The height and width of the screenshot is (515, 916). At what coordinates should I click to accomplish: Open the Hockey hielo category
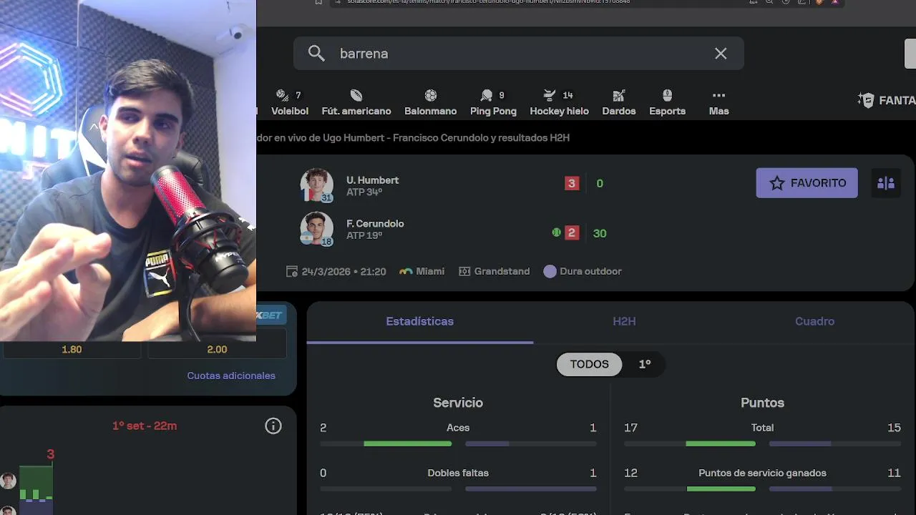(x=559, y=103)
